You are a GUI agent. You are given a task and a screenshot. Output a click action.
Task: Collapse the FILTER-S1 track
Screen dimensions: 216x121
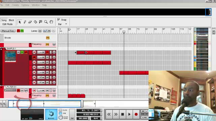(x=1, y=87)
